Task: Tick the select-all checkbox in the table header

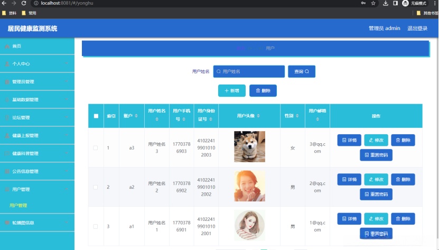Action: click(x=96, y=116)
